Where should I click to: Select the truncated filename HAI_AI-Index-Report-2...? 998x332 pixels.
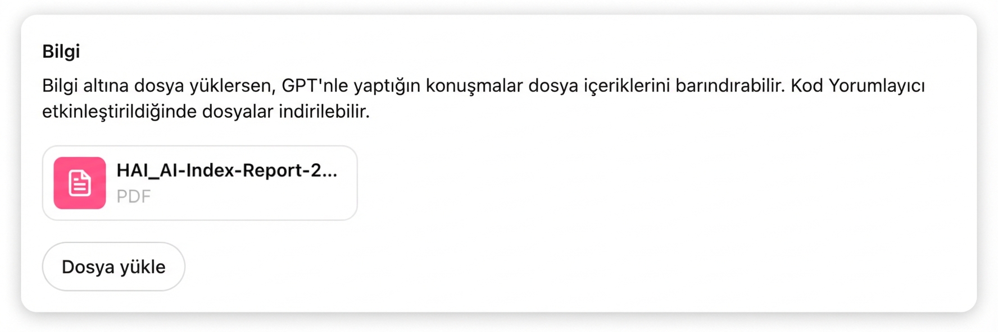click(227, 170)
